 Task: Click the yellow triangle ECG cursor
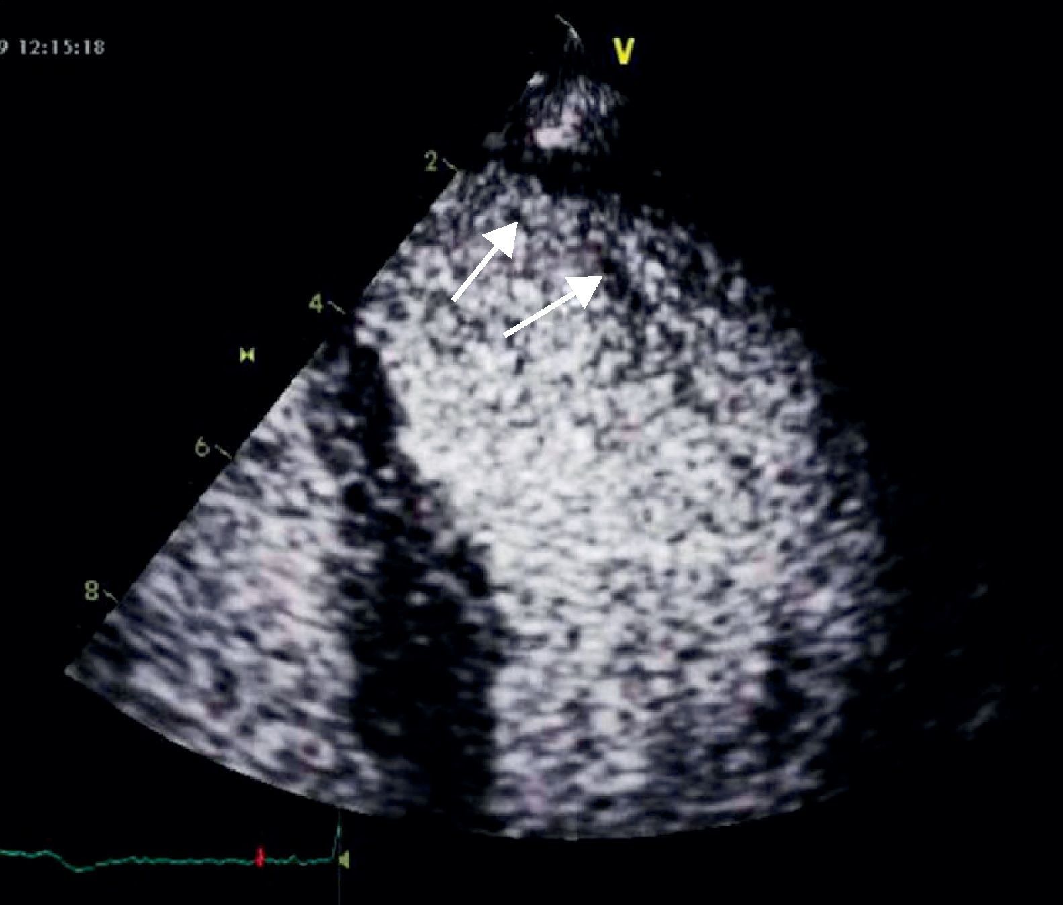(x=344, y=859)
